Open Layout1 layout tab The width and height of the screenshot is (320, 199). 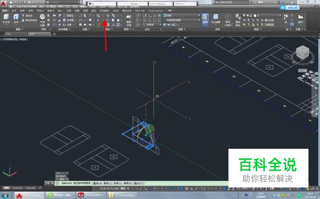click(x=17, y=188)
